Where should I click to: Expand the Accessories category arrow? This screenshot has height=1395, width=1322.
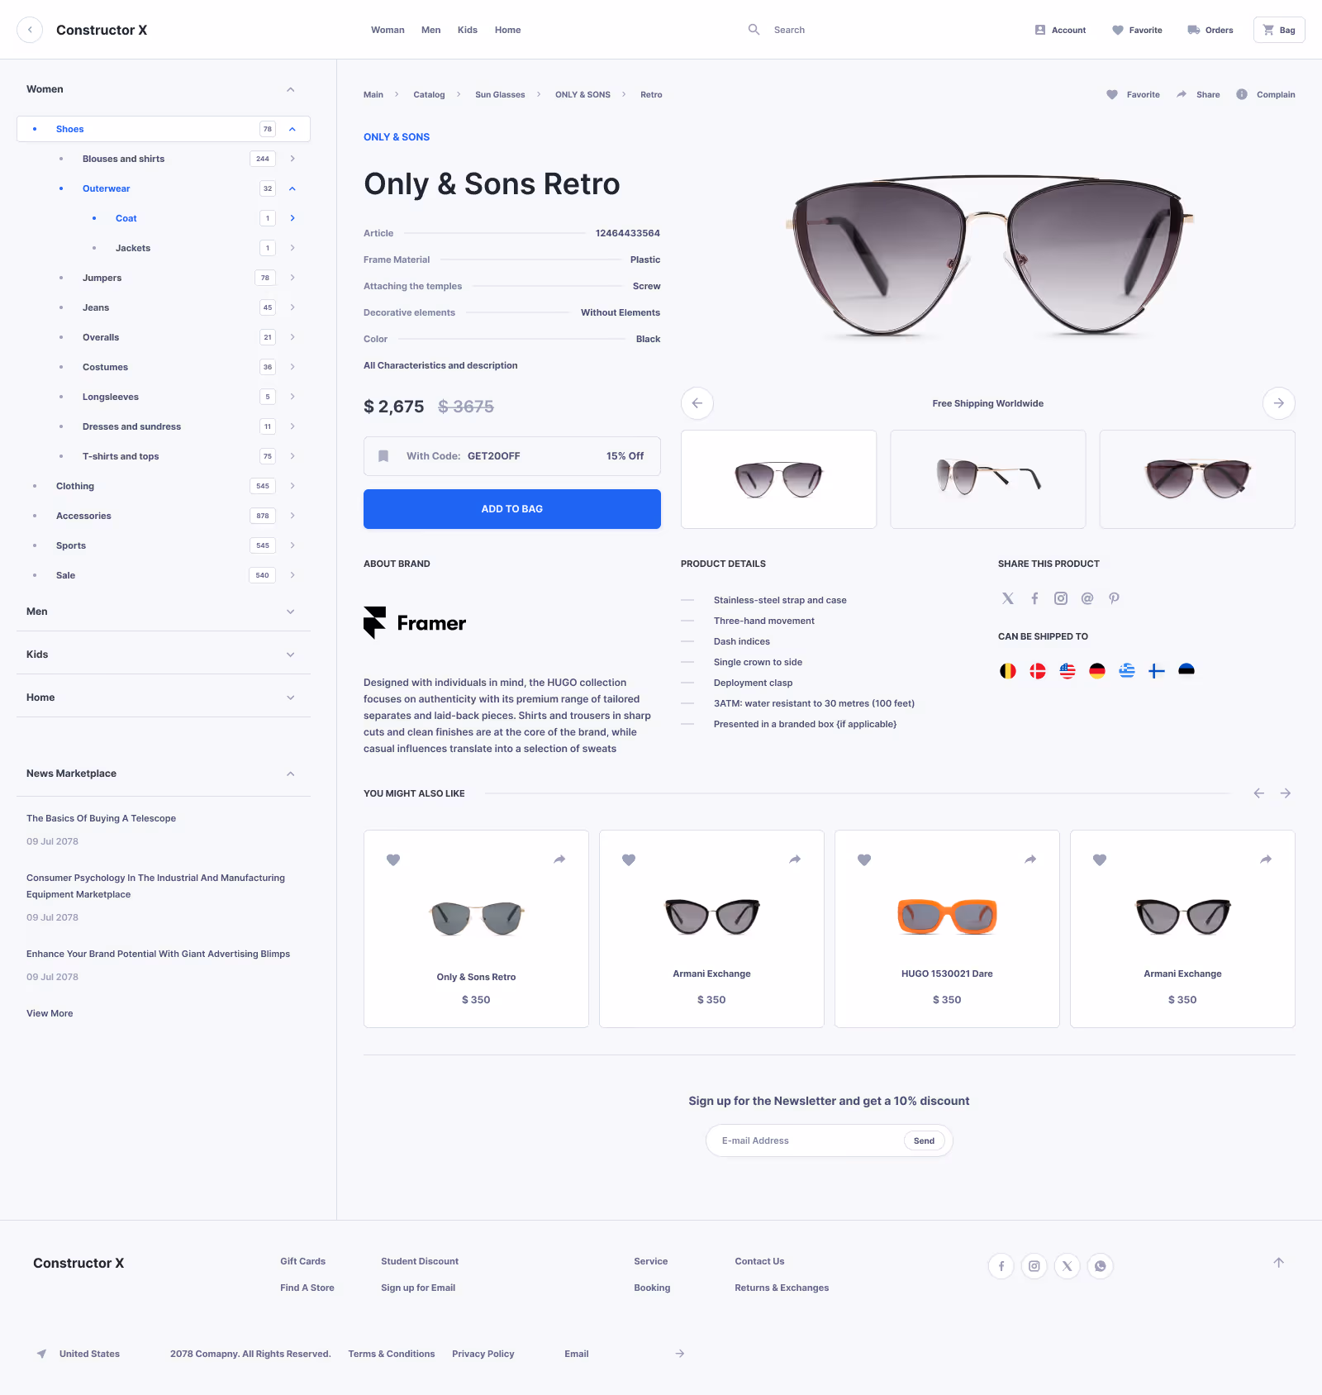(292, 516)
